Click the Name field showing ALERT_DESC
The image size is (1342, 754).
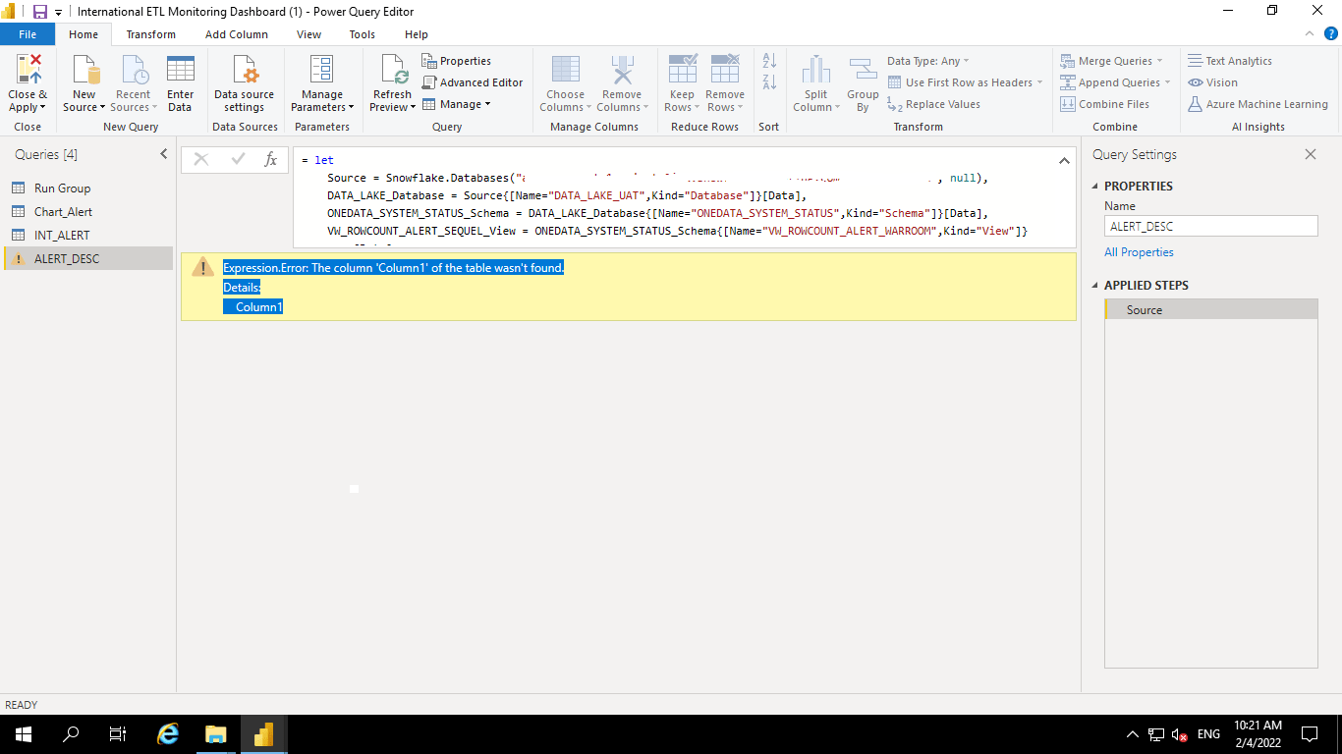(x=1210, y=226)
